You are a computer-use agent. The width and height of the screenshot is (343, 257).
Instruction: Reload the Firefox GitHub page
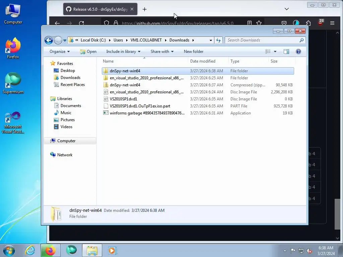[81, 23]
